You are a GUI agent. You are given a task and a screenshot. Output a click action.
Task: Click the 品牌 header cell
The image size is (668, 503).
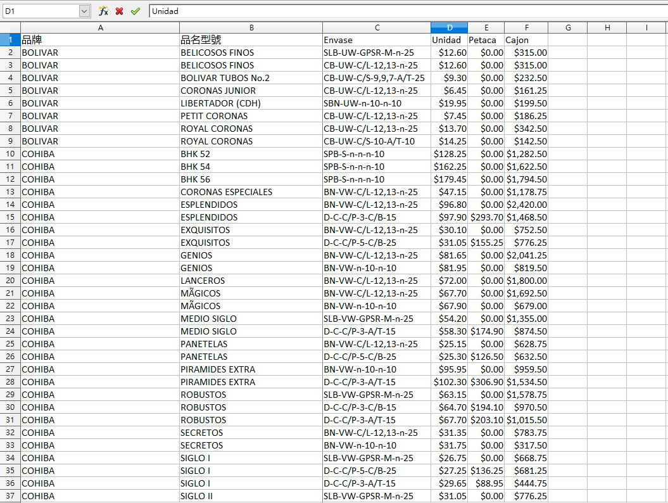click(x=100, y=40)
